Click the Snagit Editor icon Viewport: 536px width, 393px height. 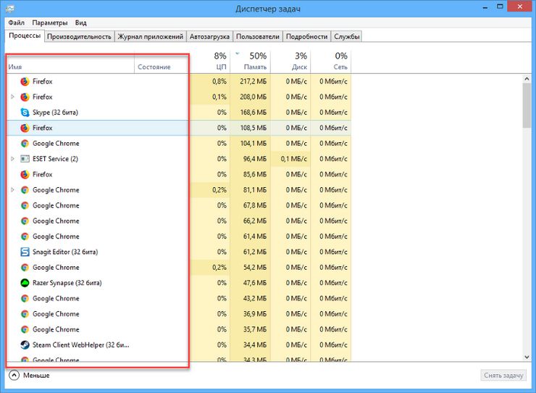[x=25, y=252]
